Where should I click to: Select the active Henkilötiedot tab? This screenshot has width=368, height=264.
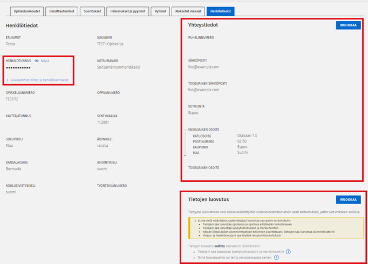pyautogui.click(x=220, y=10)
